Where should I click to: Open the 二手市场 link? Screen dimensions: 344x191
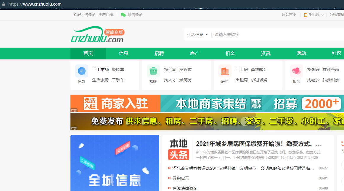coord(100,69)
